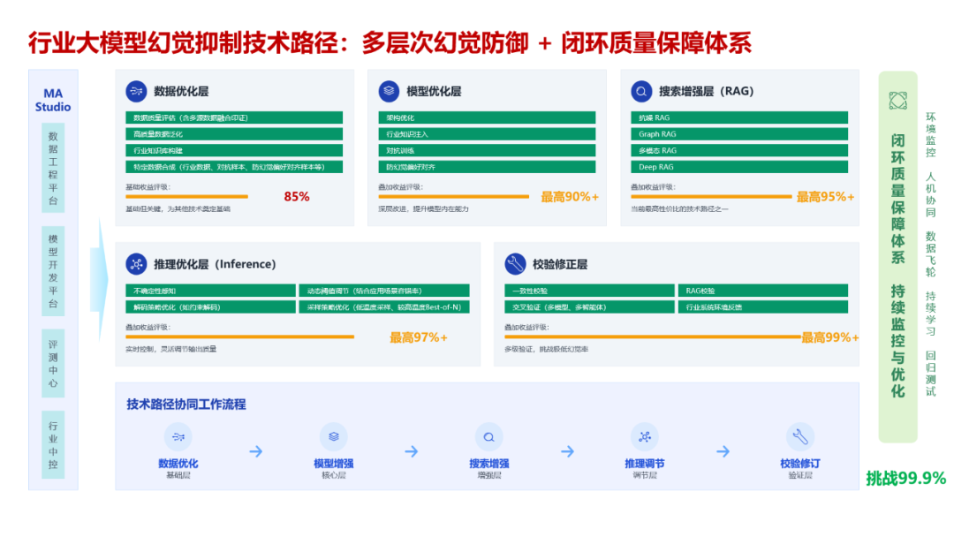
Task: Click the 交叉验证 green bar
Action: (589, 307)
